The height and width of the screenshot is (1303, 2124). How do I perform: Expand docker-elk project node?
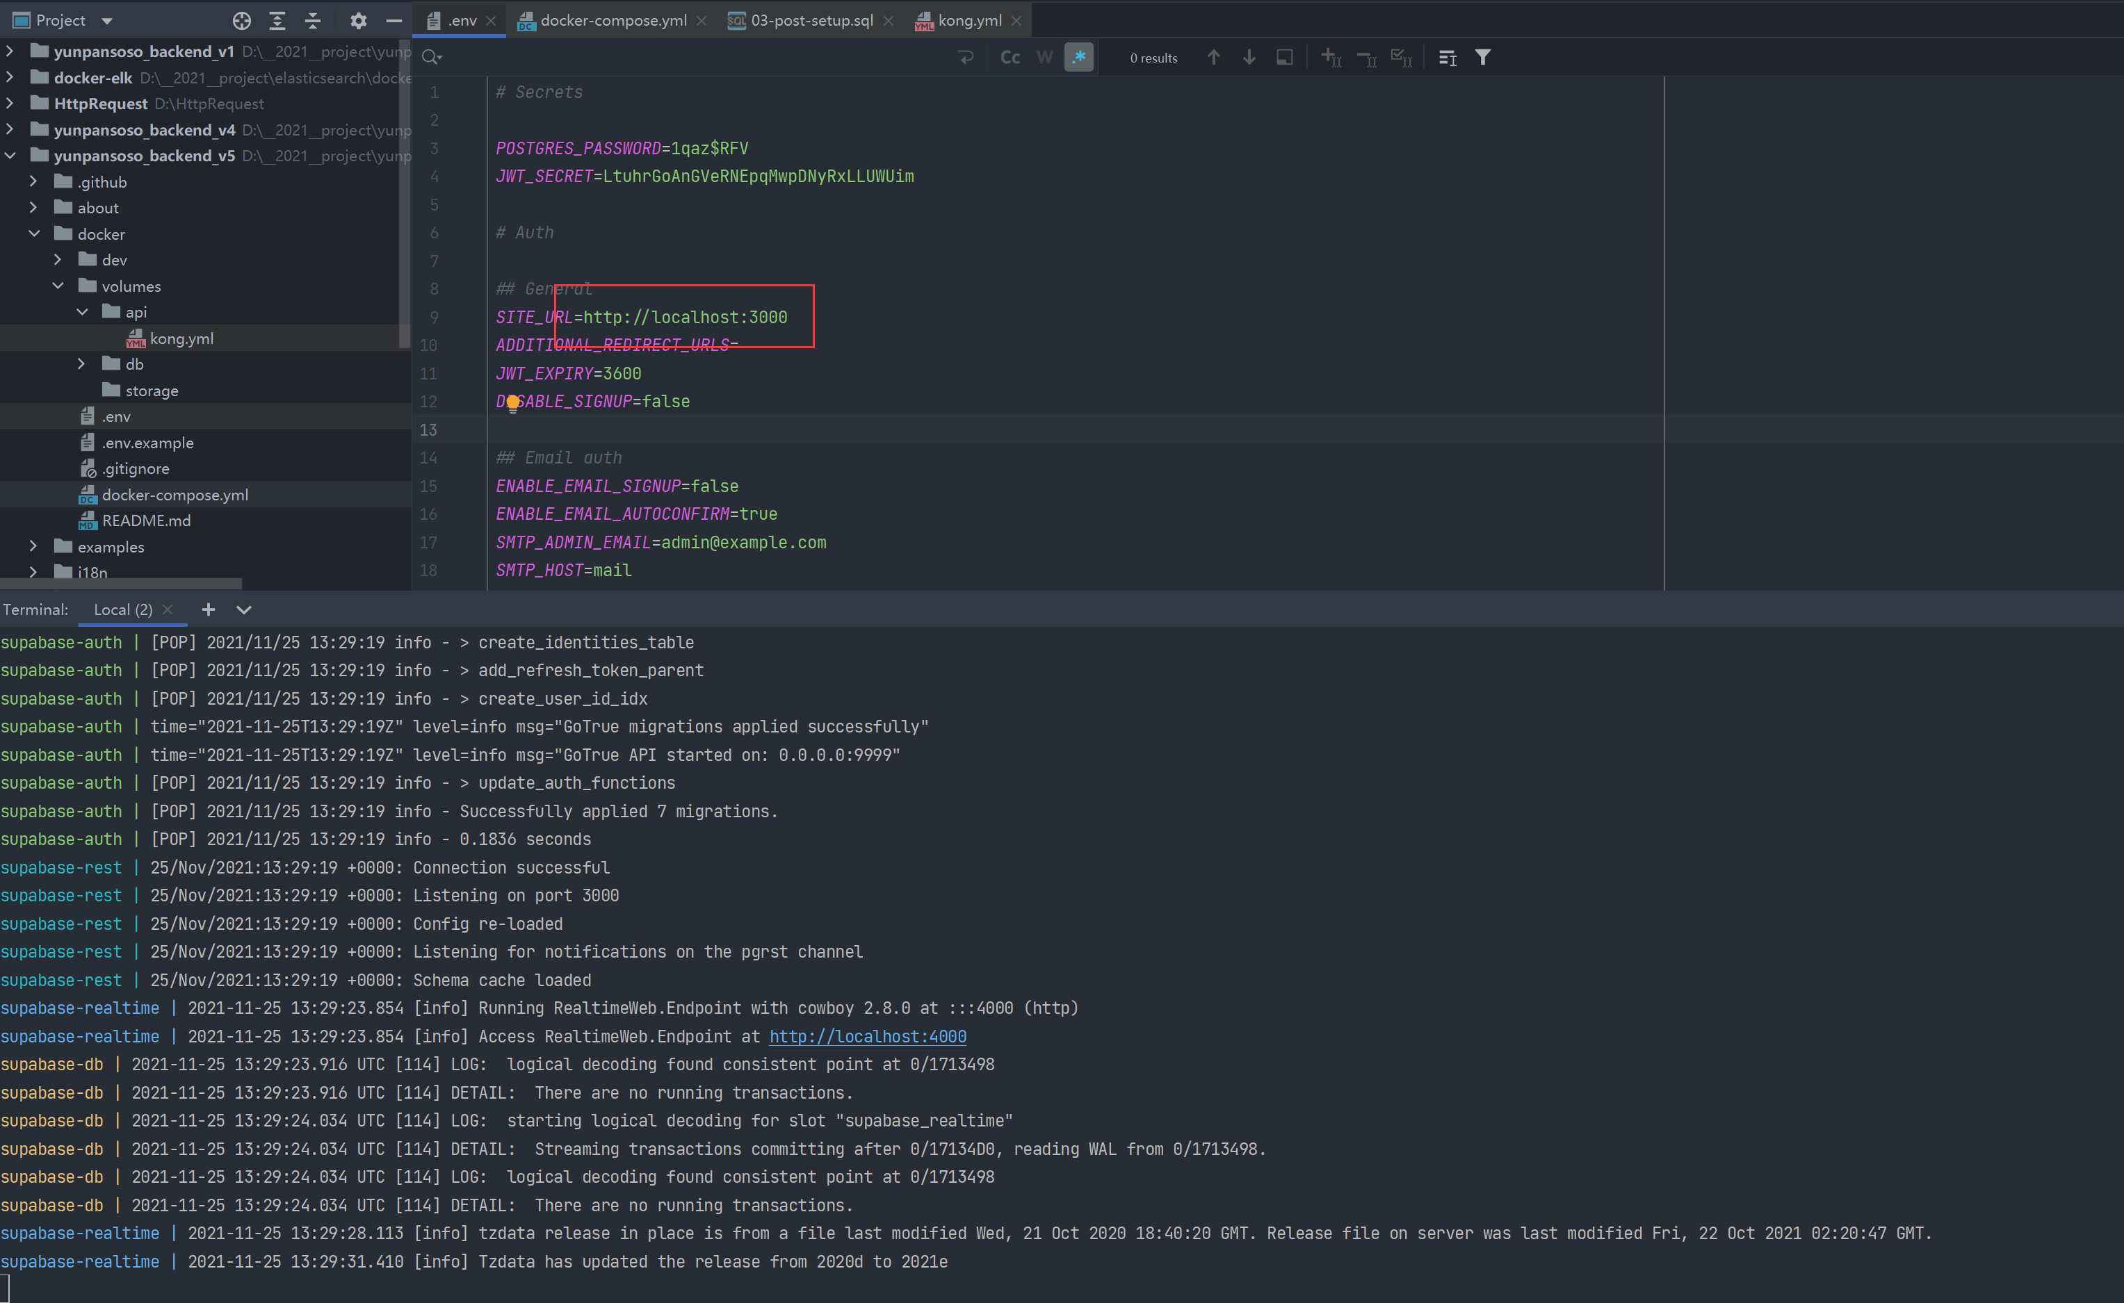coord(10,78)
